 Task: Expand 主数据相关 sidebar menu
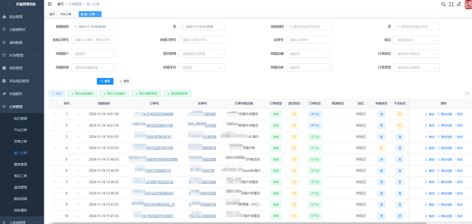pos(22,29)
